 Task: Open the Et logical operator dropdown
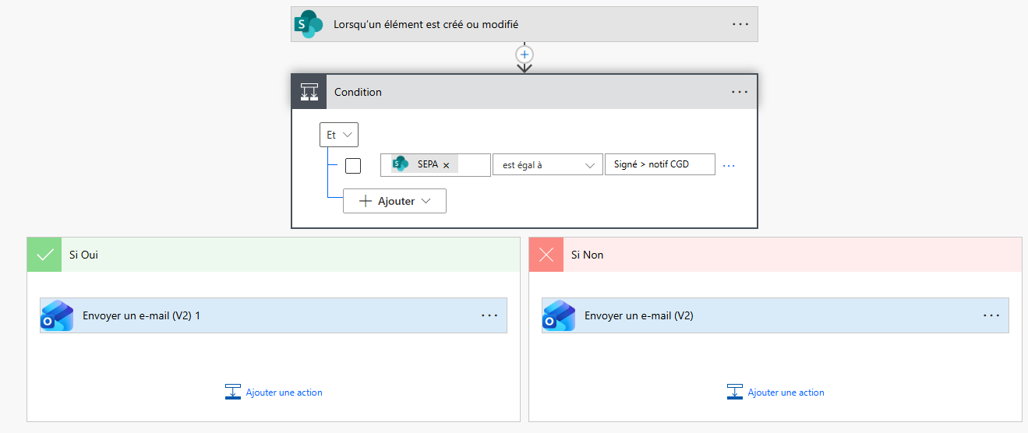pos(339,135)
